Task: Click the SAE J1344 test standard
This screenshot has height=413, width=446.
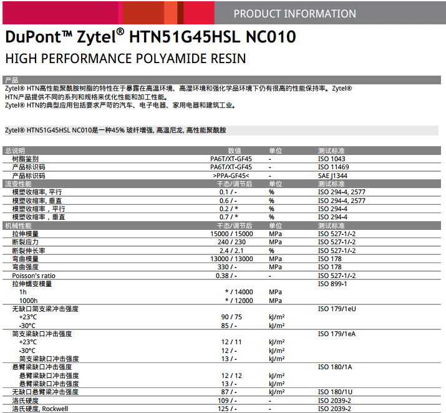Action: coord(332,176)
